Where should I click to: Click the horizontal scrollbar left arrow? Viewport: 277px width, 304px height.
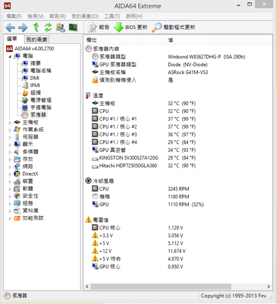(x=87, y=287)
